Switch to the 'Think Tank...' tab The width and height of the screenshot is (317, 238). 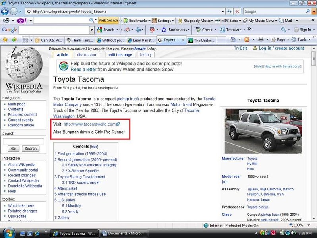click(80, 40)
